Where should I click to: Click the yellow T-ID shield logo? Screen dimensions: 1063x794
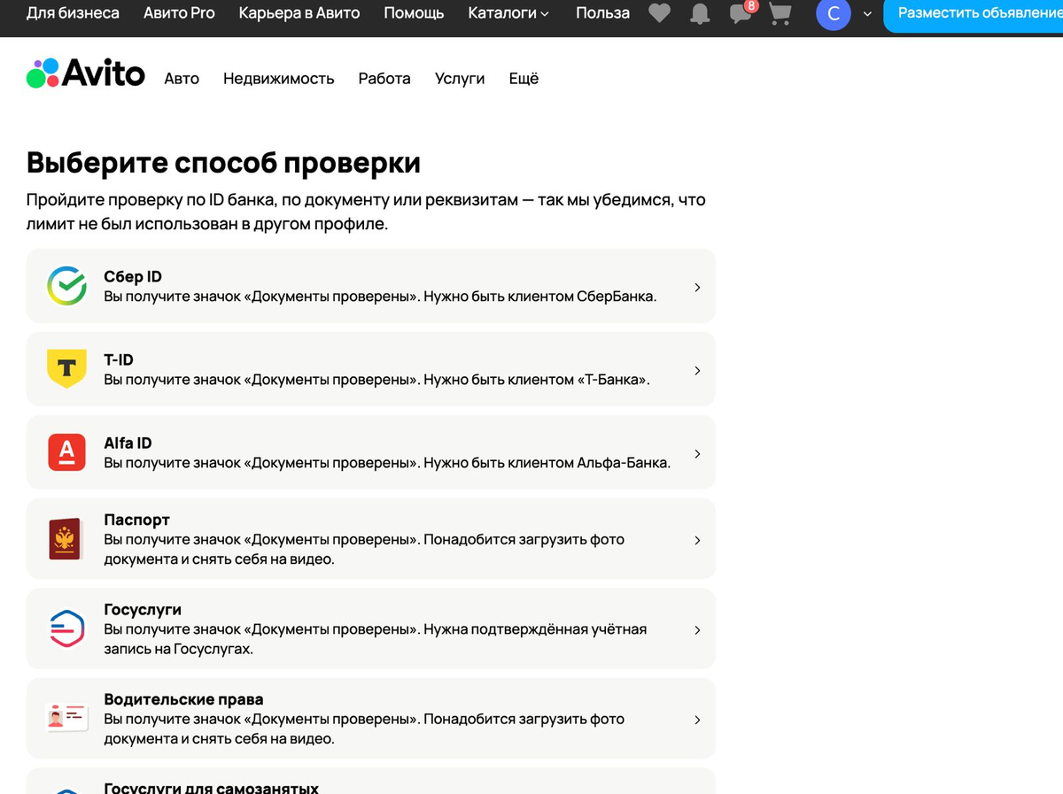tap(66, 369)
